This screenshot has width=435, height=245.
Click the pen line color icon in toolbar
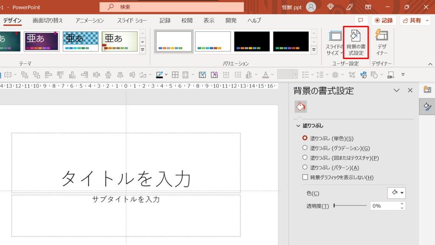[160, 75]
